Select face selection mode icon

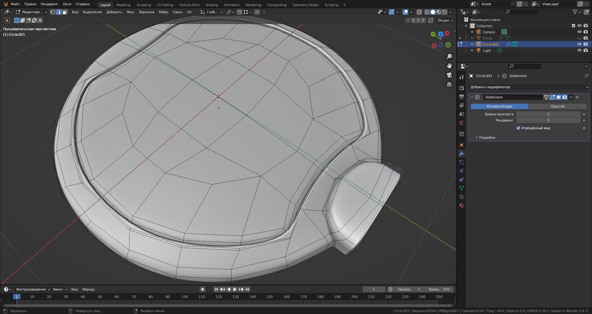[65, 12]
